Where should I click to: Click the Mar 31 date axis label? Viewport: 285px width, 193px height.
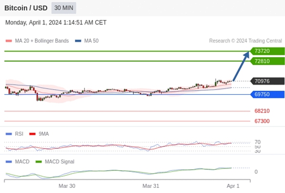pos(151,186)
